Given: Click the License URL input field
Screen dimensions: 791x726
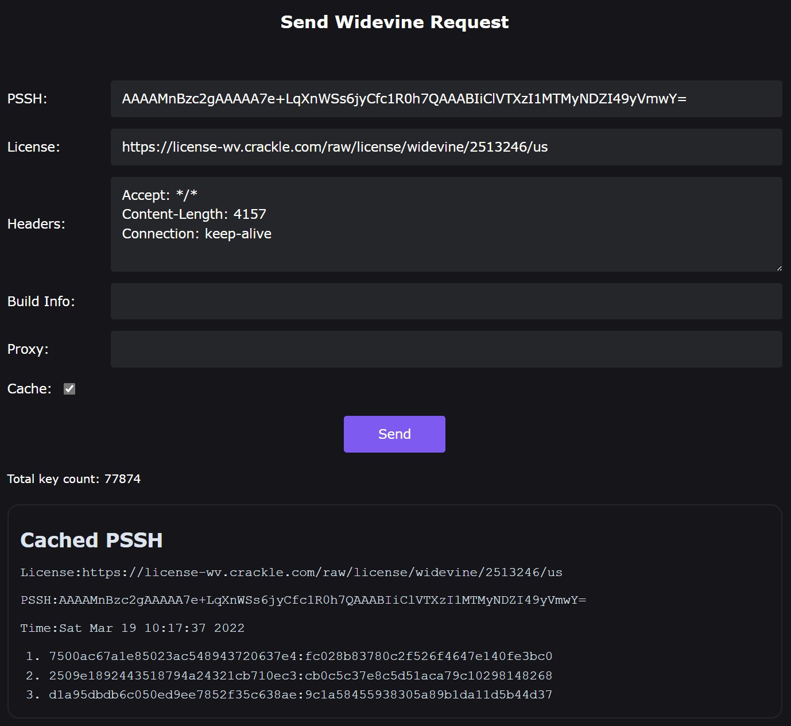Looking at the screenshot, I should pos(446,147).
